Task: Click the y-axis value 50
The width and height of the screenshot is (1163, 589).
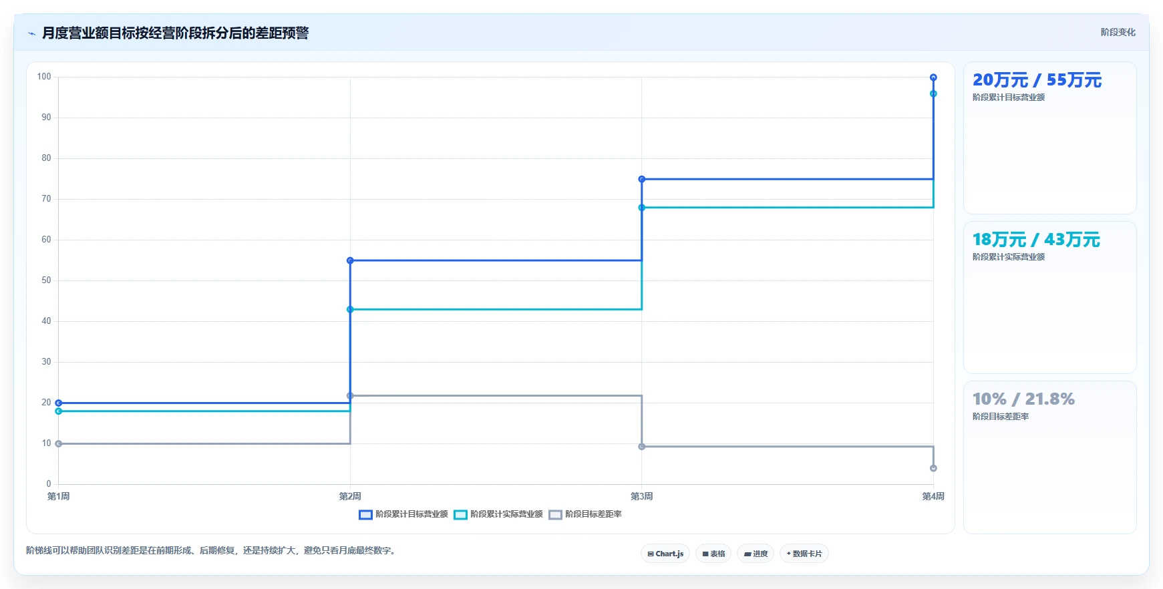Action: click(46, 280)
